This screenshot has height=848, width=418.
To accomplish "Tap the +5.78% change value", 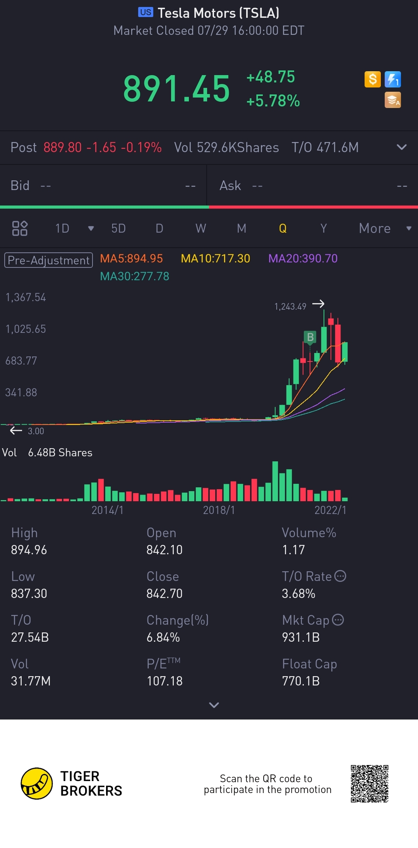I will tap(273, 101).
